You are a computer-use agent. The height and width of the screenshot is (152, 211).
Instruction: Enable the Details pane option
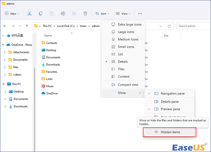pos(169,101)
